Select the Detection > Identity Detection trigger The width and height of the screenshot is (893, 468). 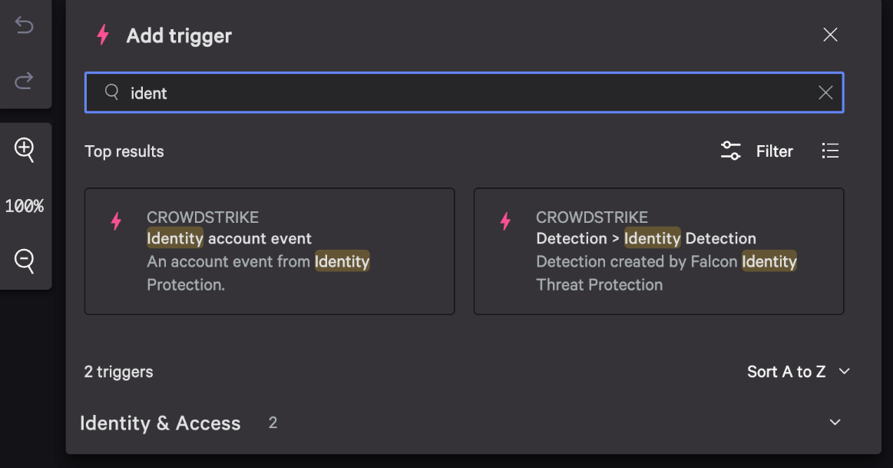click(658, 251)
